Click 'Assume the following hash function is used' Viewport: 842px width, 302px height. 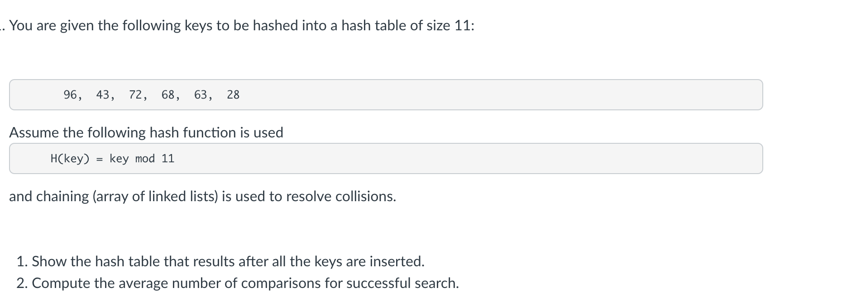click(146, 132)
